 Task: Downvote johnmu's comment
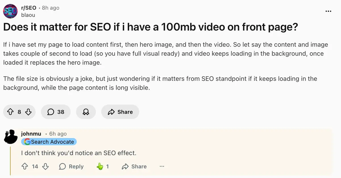point(45,166)
